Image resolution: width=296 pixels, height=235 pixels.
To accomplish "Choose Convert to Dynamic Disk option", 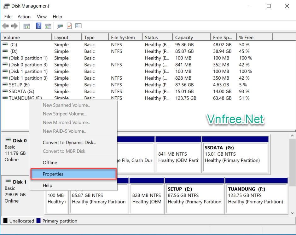I will [69, 142].
